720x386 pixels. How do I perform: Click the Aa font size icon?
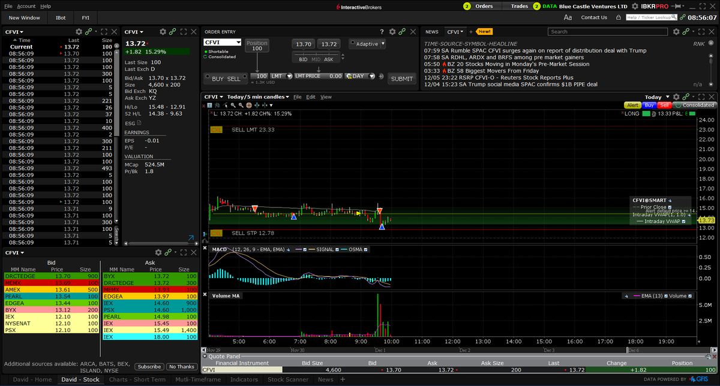568,17
